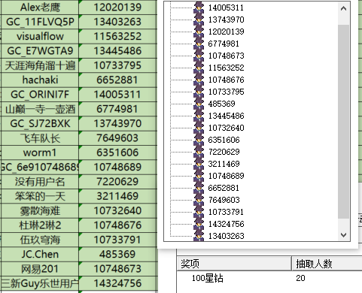Select the 100星钻 prize row

[269, 278]
